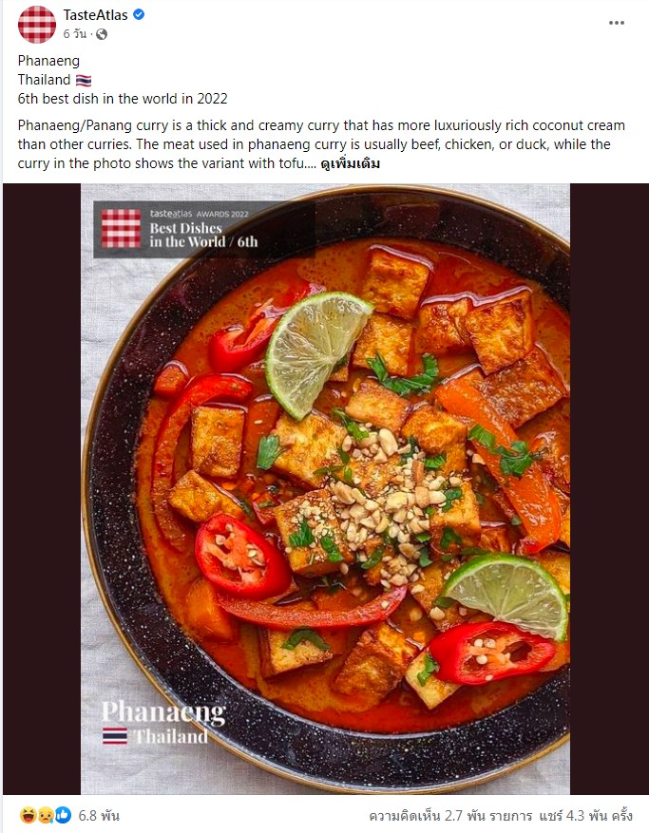The height and width of the screenshot is (833, 649).
Task: Click the TasteAtlas checkered logo inside the photo
Action: click(121, 229)
